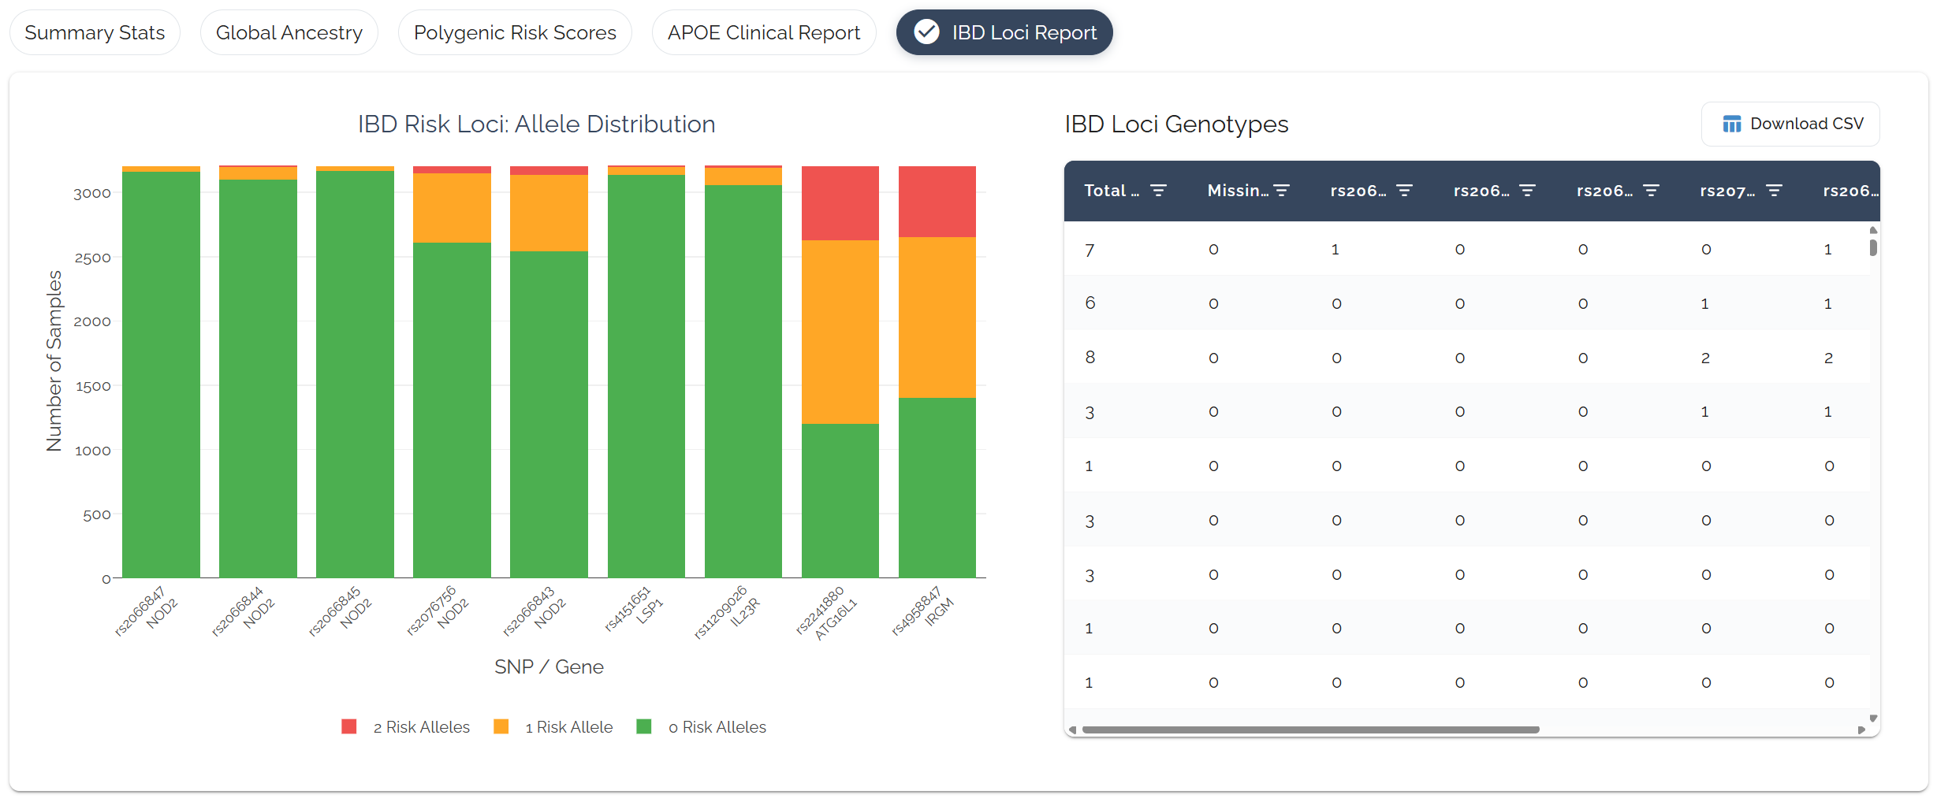Image resolution: width=1937 pixels, height=802 pixels.
Task: Click the checkmark icon in IBD Loci Report
Action: pos(926,32)
